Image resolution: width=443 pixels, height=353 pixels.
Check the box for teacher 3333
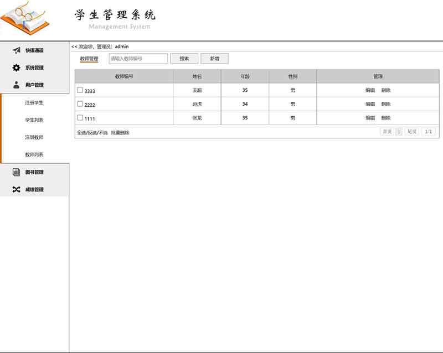pos(80,90)
